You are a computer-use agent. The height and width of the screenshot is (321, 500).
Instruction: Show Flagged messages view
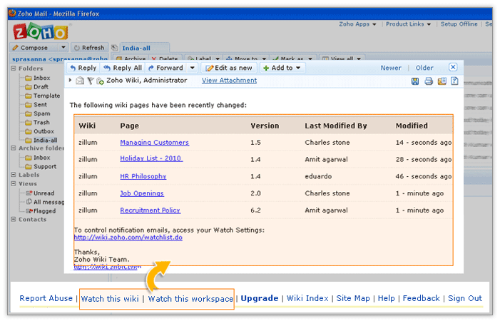click(44, 211)
